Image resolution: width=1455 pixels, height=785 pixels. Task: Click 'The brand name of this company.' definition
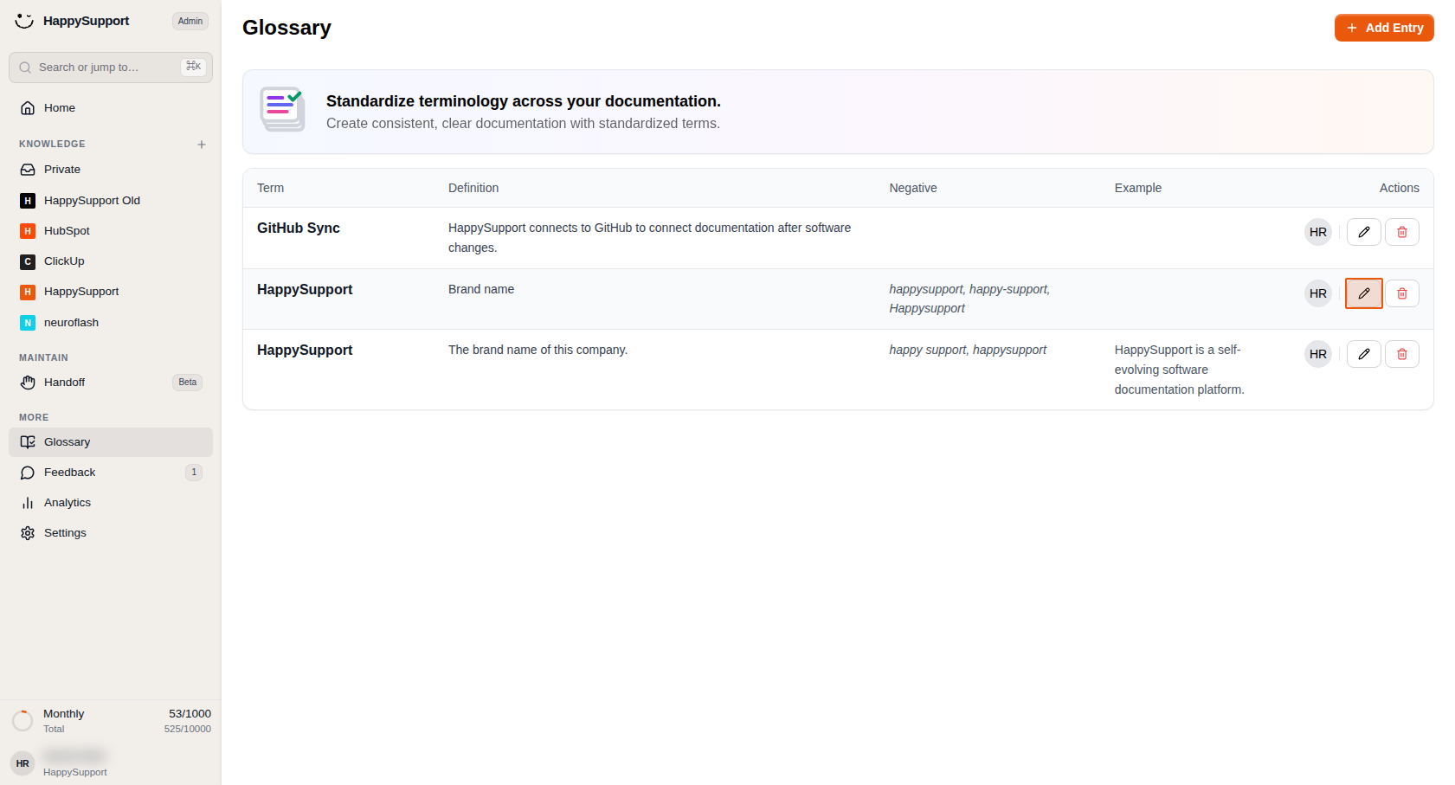coord(538,350)
